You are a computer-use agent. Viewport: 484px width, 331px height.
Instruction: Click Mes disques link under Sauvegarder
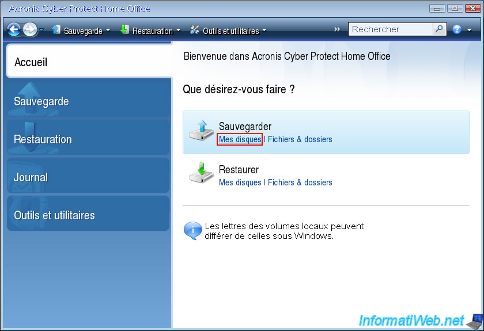240,139
